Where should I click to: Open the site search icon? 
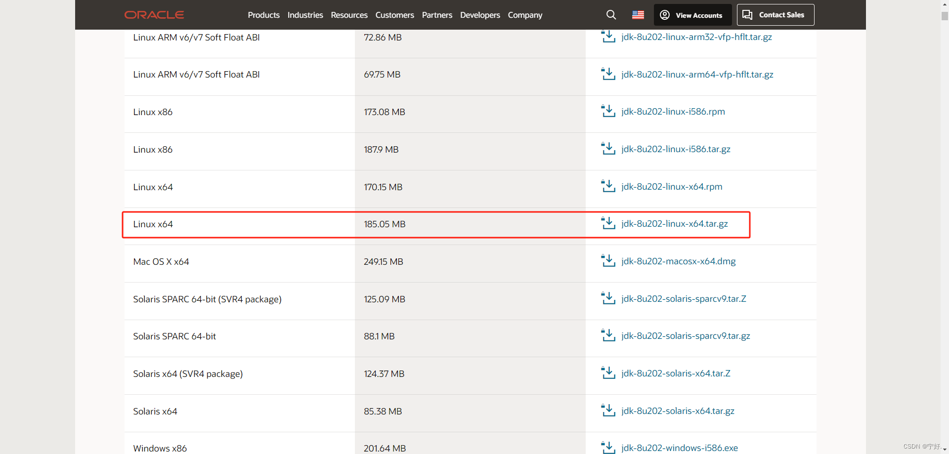pos(611,15)
